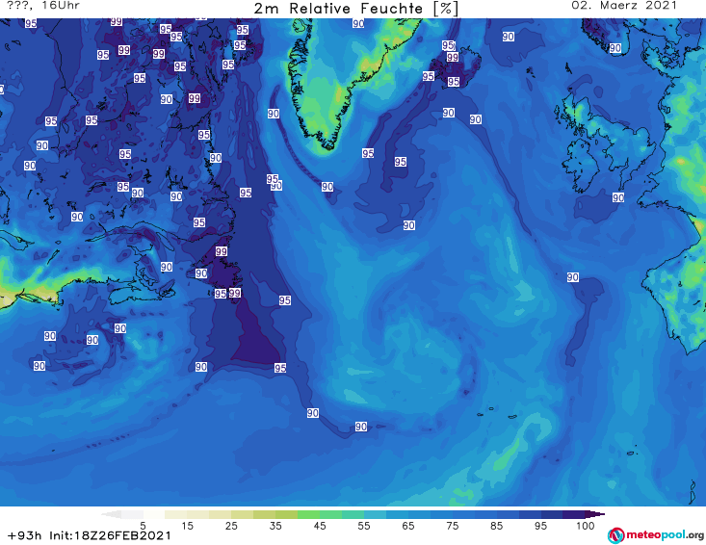Pick the dark purple segment above the 100 label

click(x=574, y=514)
